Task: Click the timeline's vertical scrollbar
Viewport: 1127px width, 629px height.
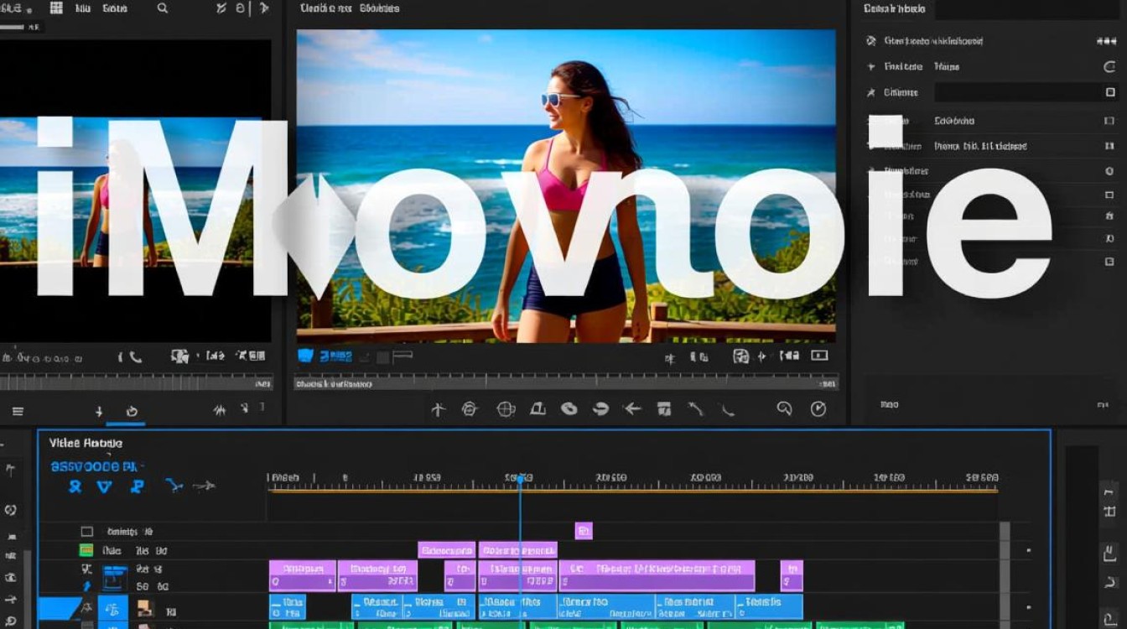Action: (x=1005, y=574)
